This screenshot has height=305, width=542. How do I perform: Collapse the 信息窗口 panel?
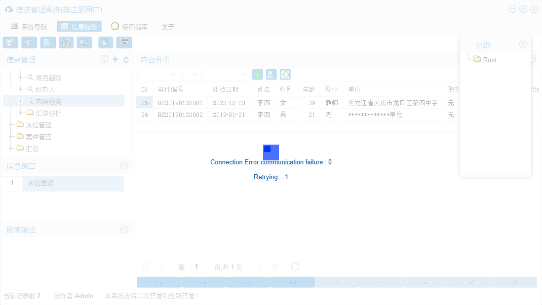click(124, 166)
